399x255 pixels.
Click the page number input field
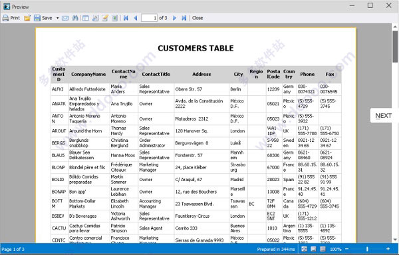coord(150,18)
